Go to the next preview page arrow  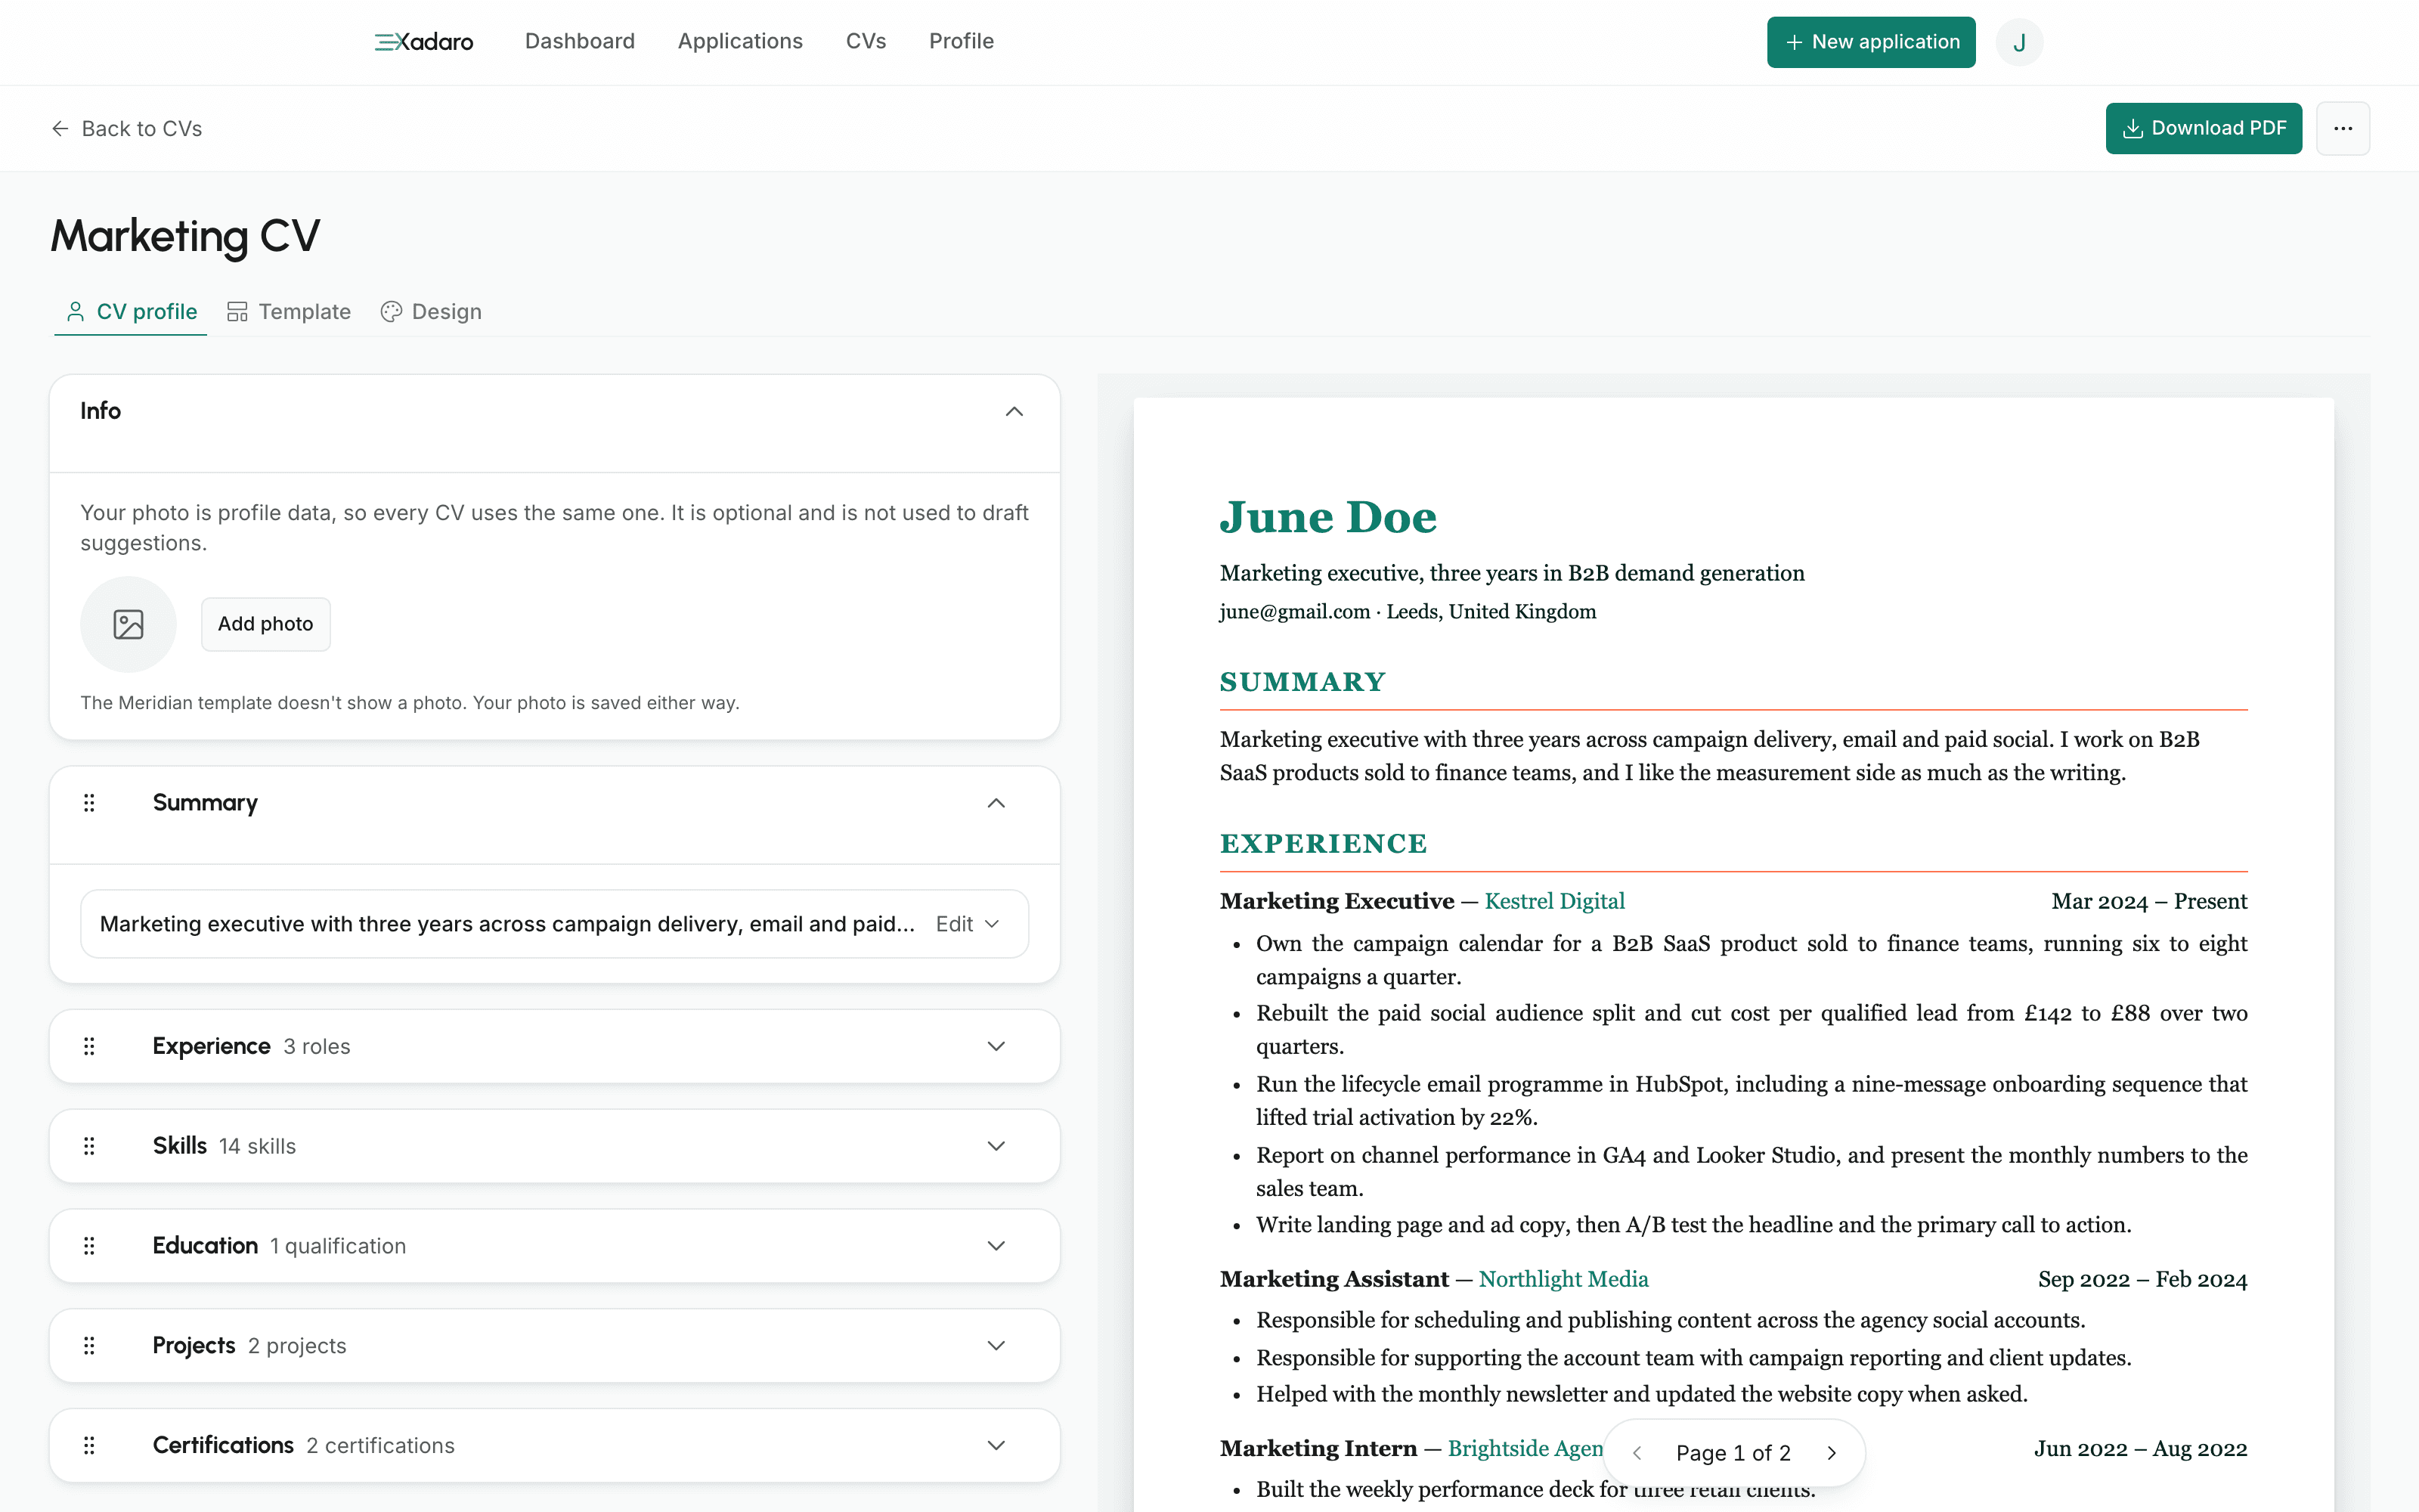(x=1831, y=1453)
